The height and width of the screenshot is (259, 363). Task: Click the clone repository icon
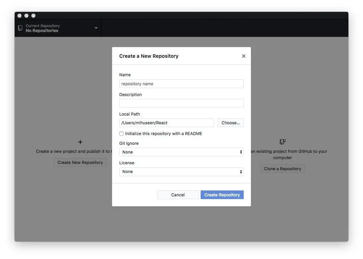(282, 142)
